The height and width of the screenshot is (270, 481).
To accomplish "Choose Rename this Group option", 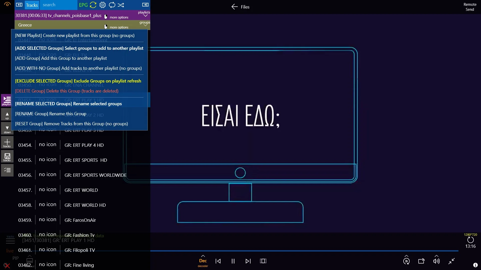I will (x=51, y=114).
